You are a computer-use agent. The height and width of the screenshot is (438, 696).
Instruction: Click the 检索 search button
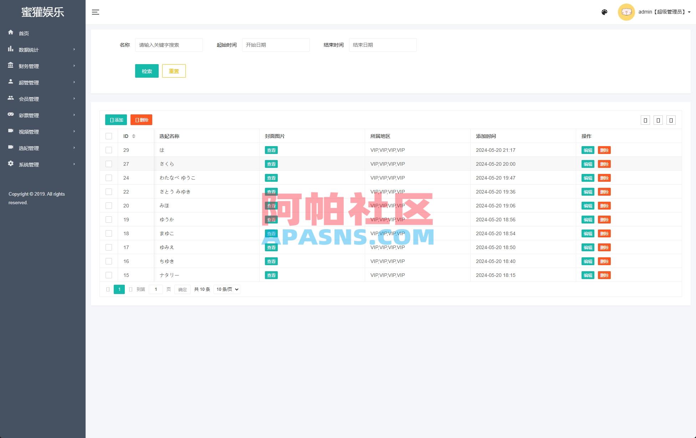[147, 71]
